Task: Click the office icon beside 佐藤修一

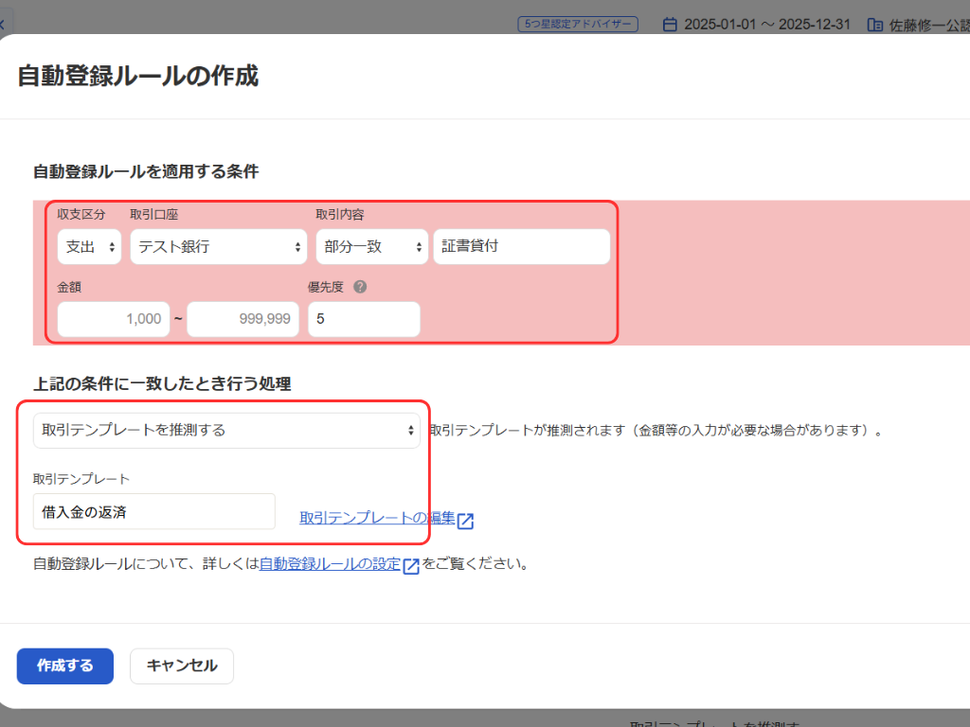Action: [874, 25]
